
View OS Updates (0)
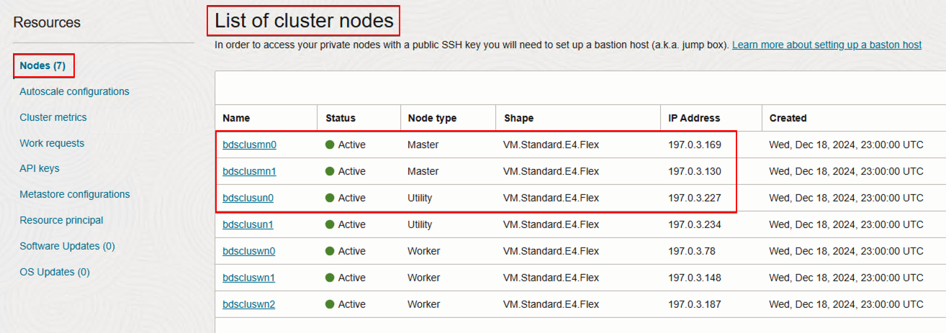[x=55, y=272]
